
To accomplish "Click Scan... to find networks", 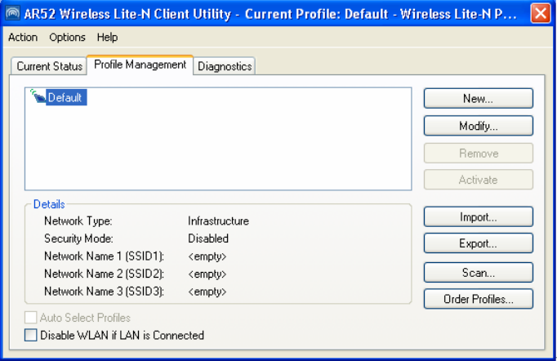I will click(x=478, y=273).
